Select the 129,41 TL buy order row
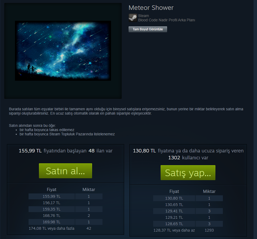Screen dimensions: 257x239 point(188,211)
